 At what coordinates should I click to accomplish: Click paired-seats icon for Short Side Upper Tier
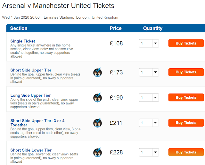point(98,72)
